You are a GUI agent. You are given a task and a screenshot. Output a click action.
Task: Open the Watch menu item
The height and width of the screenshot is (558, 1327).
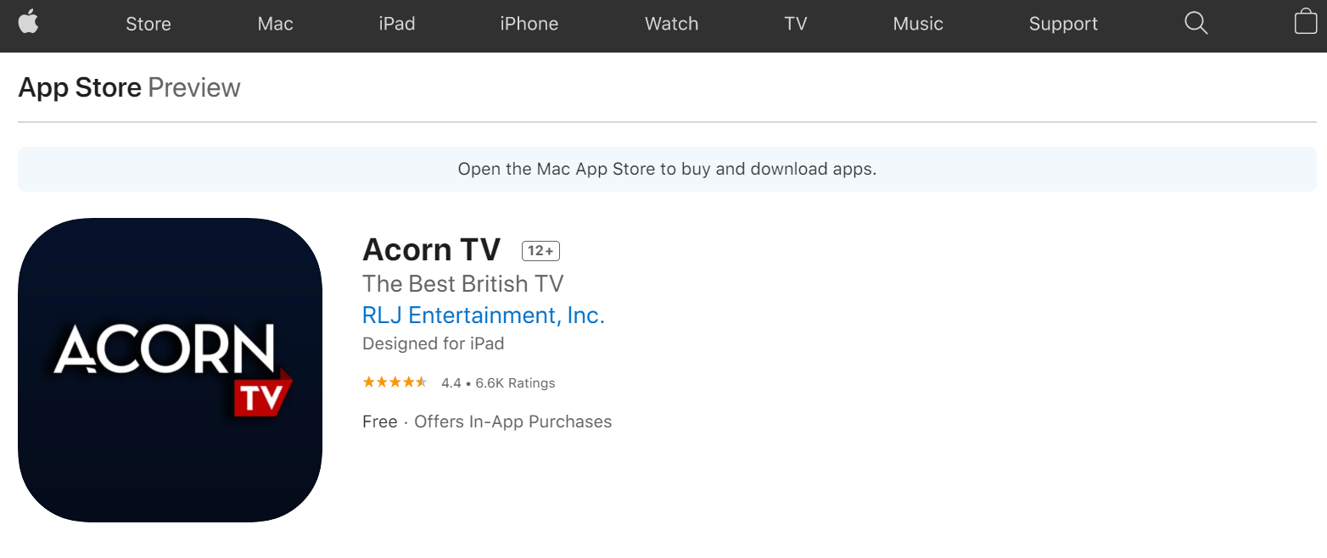tap(672, 24)
